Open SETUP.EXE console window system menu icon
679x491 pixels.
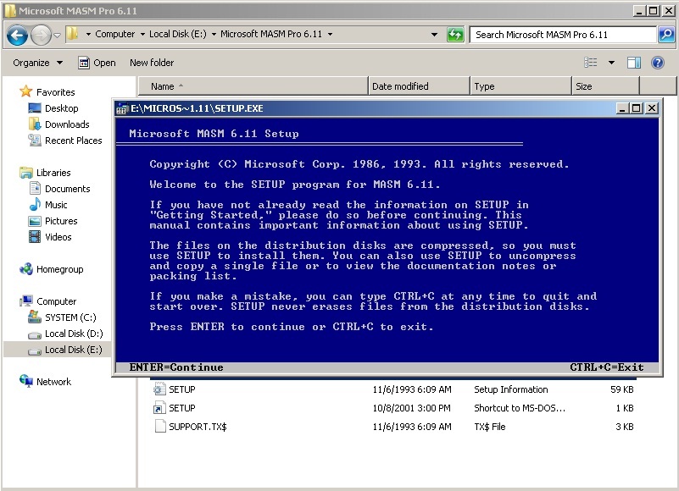tap(122, 108)
